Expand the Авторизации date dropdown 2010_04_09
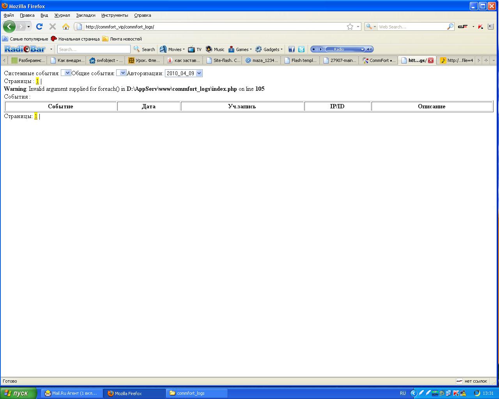The image size is (499, 399). (x=184, y=73)
